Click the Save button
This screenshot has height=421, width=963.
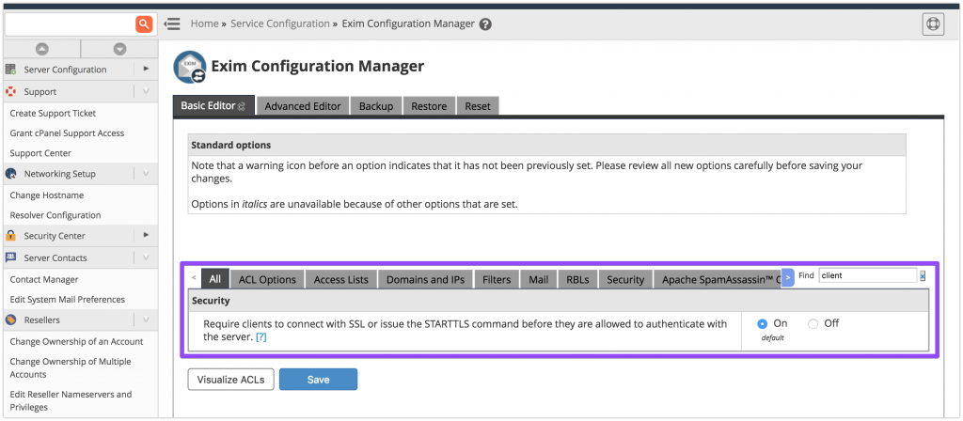click(x=318, y=380)
